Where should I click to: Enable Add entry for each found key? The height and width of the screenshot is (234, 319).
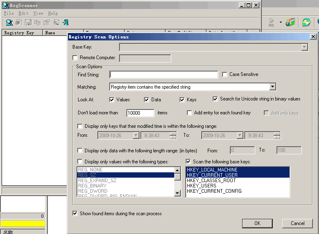coord(189,113)
